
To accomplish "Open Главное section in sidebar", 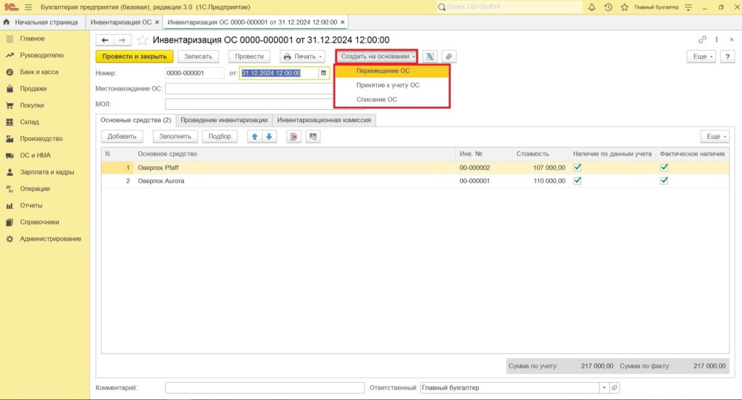I will tap(32, 39).
